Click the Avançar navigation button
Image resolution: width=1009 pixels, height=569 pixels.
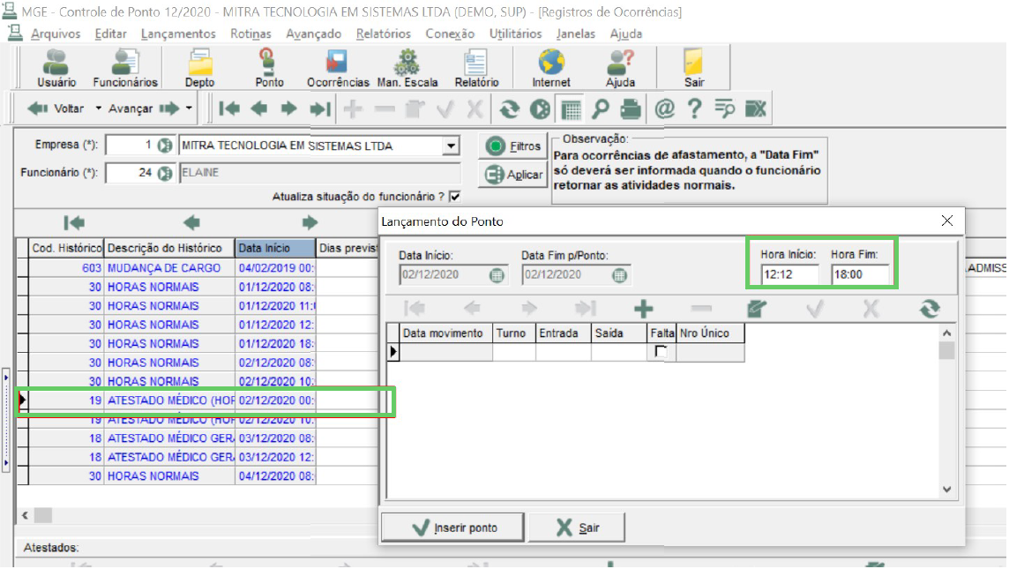click(143, 109)
